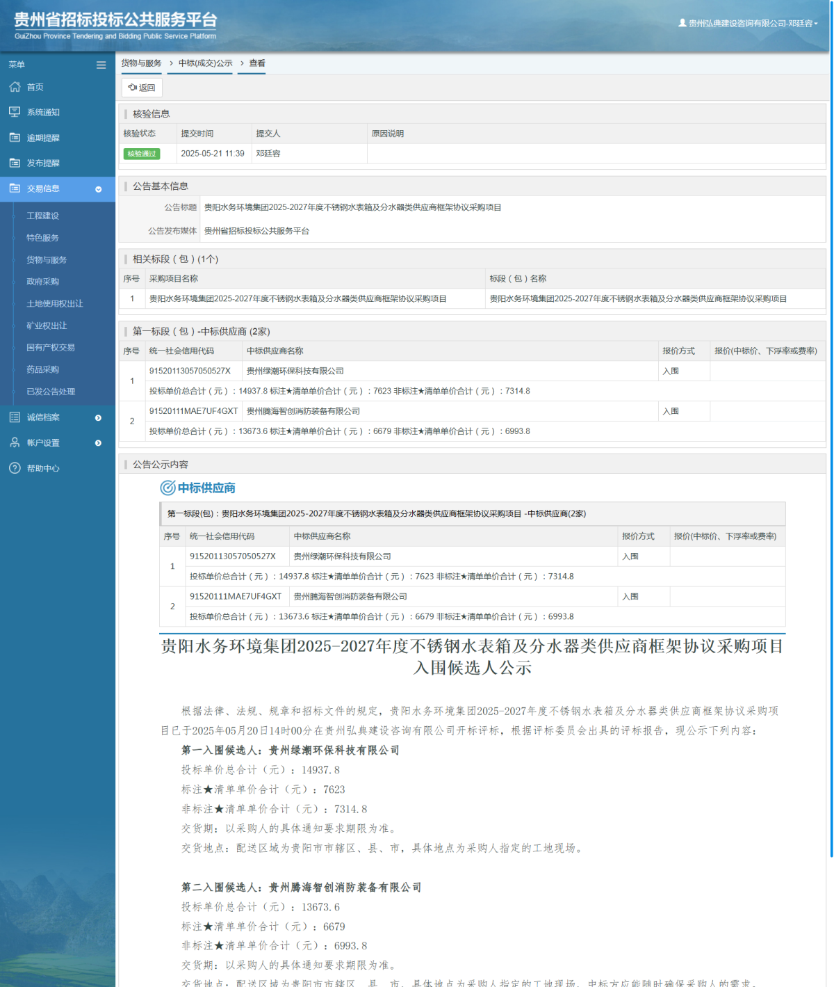Image resolution: width=834 pixels, height=987 pixels.
Task: Toggle the sidebar with the hamburger menu icon
Action: coord(100,64)
